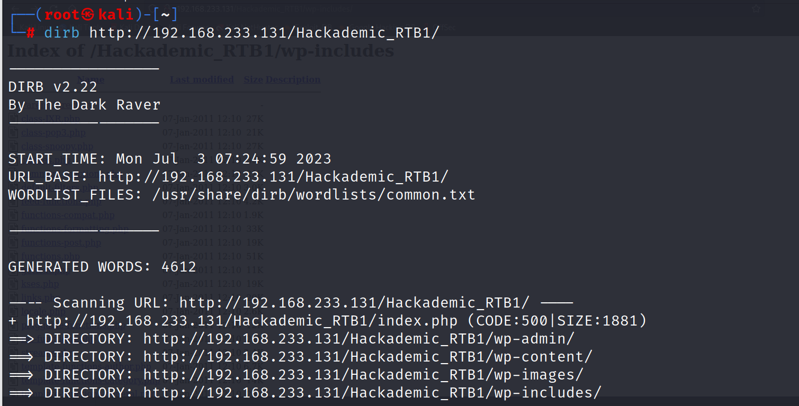Open the functions-post.php file link

61,243
